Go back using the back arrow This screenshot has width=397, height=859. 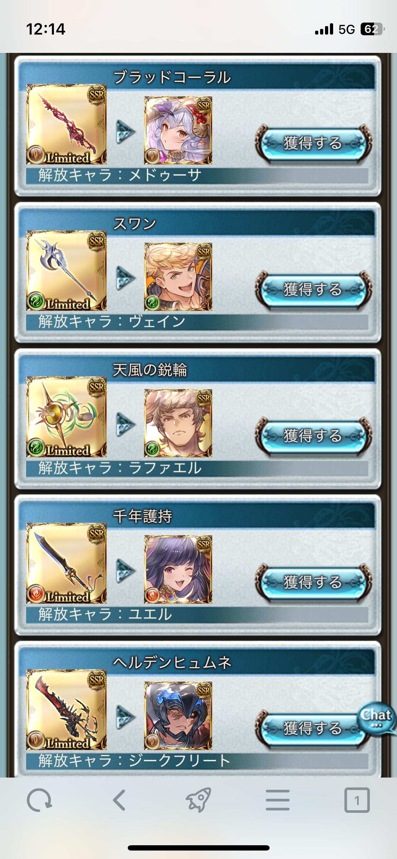coord(119,800)
